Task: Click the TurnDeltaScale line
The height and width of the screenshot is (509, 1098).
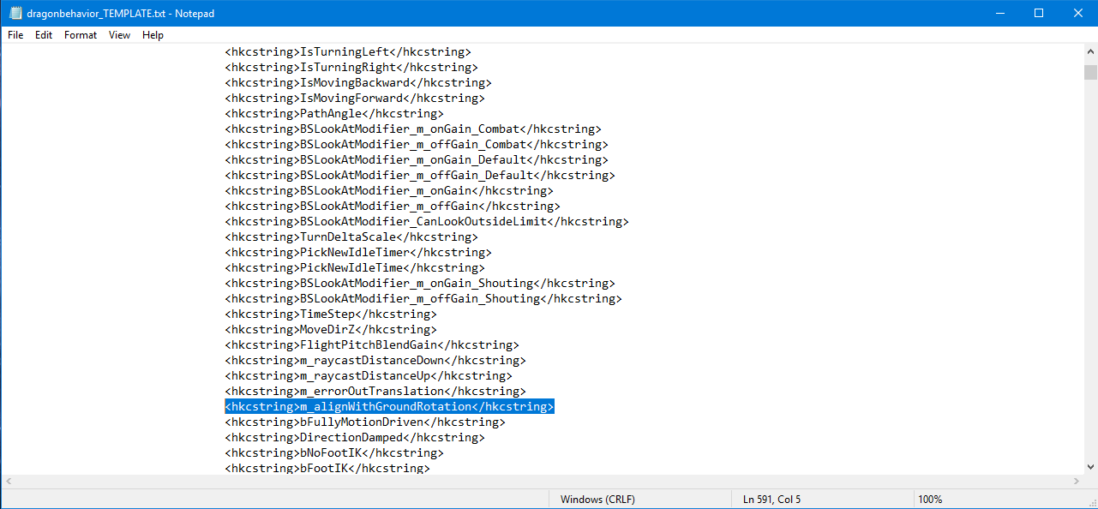Action: pyautogui.click(x=351, y=237)
